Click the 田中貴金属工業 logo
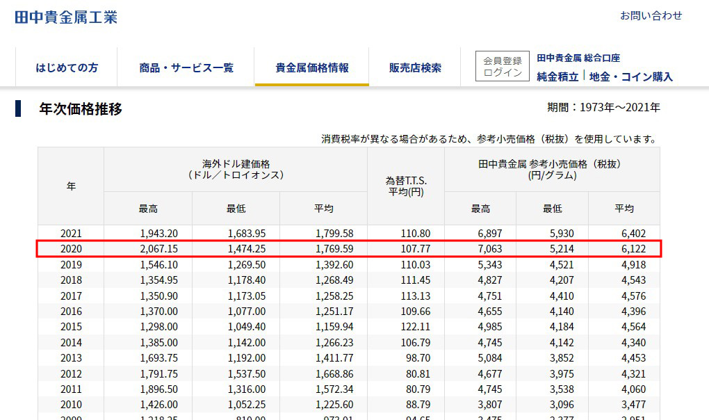Viewport: 709px width, 420px height. click(x=66, y=17)
